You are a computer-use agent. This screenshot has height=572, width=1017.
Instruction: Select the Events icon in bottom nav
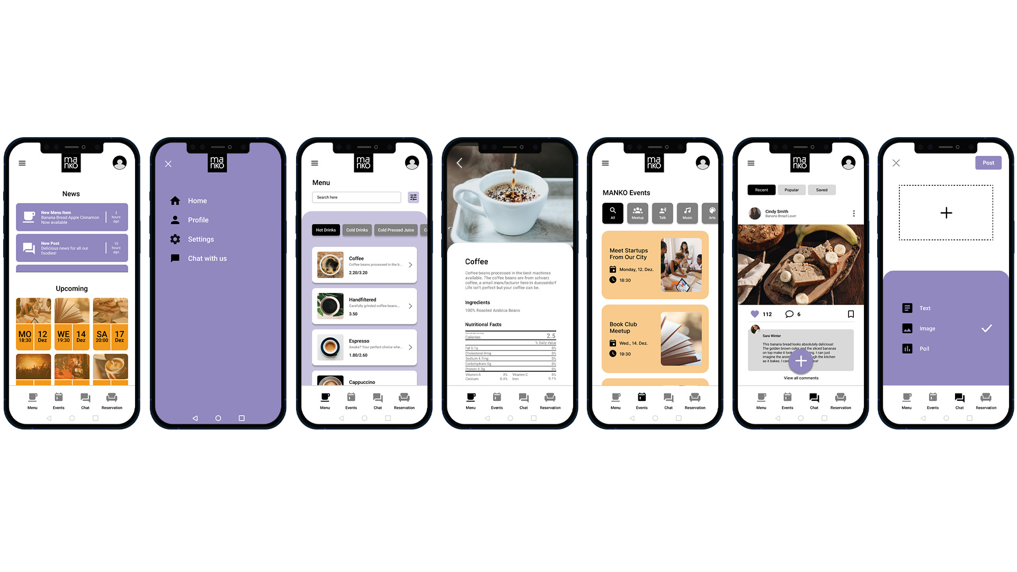click(59, 401)
